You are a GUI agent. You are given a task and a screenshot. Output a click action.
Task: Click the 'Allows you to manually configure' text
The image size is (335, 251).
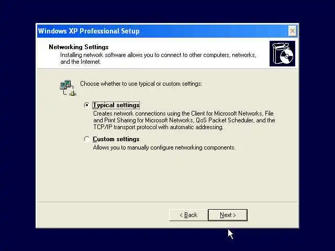click(x=164, y=147)
